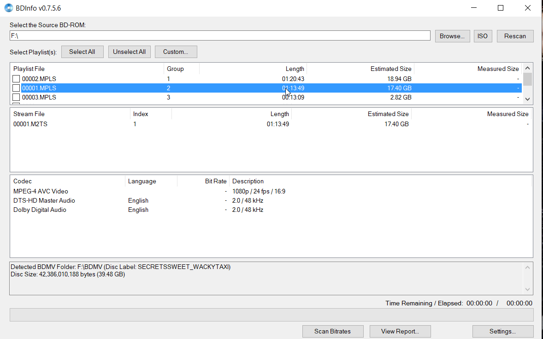Open the Browse... folder dialog

click(452, 36)
